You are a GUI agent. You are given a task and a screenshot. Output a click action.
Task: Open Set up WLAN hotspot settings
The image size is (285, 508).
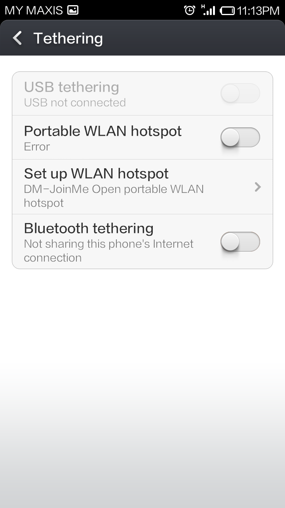click(x=142, y=187)
